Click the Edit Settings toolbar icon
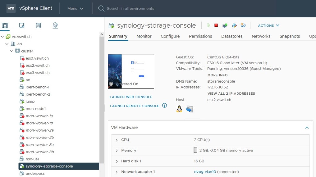The height and width of the screenshot is (177, 316). click(x=234, y=26)
